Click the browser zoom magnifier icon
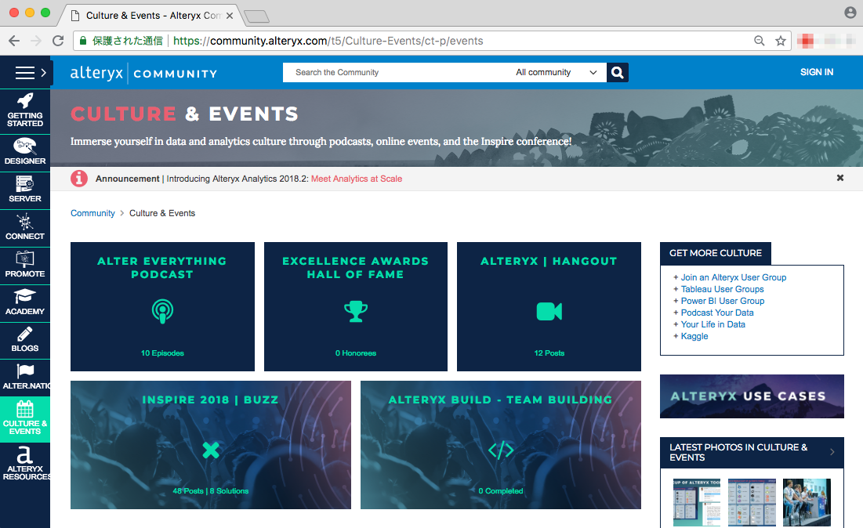This screenshot has width=863, height=528. (x=759, y=41)
